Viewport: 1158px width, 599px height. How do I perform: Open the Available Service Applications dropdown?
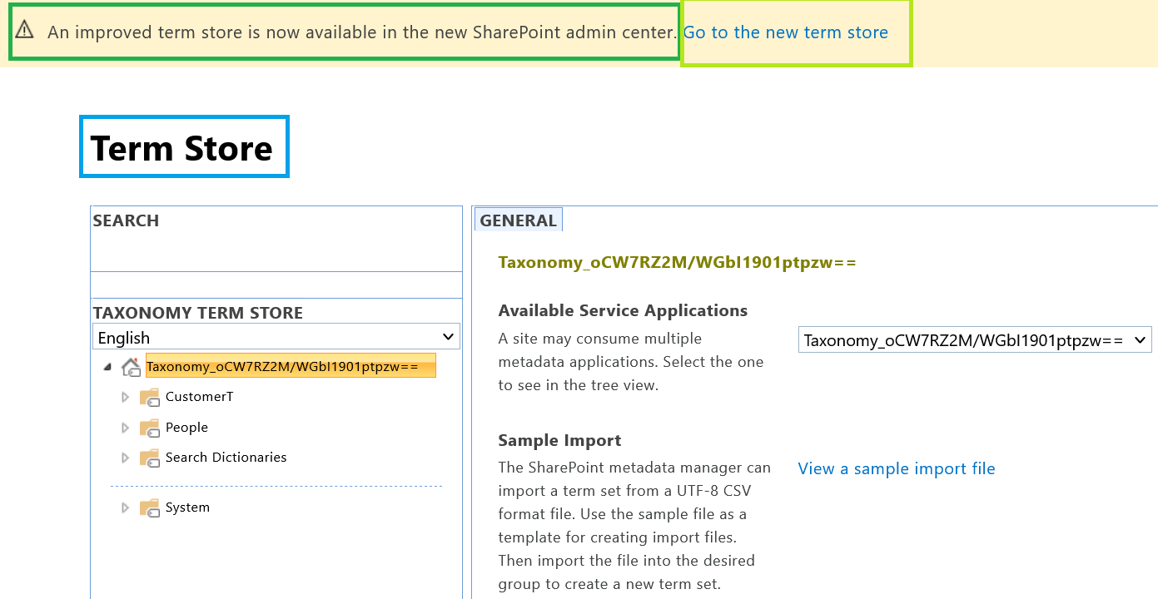[975, 340]
